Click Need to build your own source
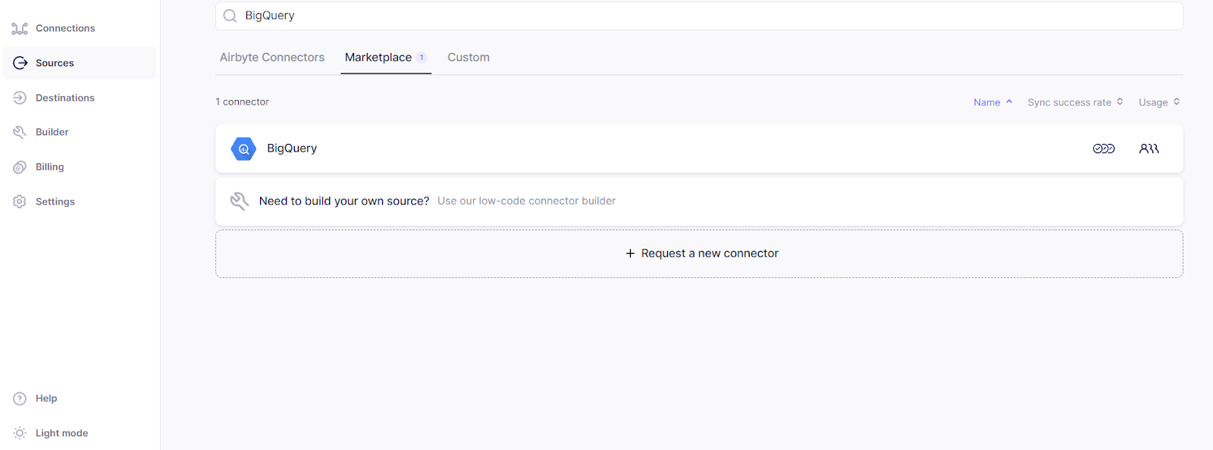The height and width of the screenshot is (450, 1213). (344, 201)
